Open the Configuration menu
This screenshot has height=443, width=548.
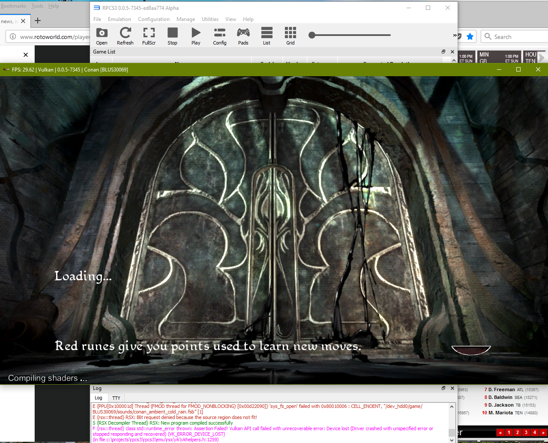154,19
